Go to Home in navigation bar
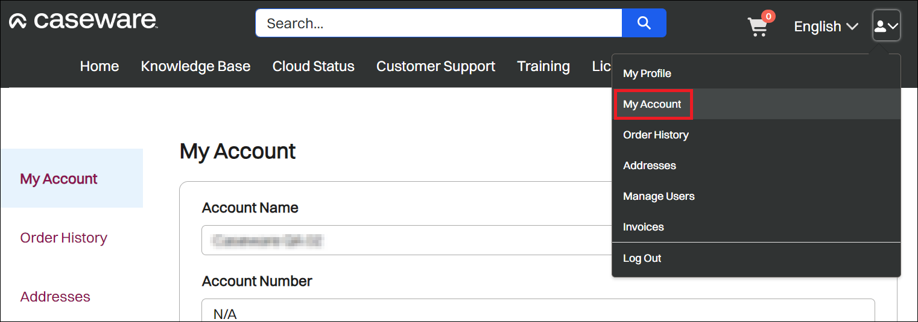The height and width of the screenshot is (322, 918). tap(100, 66)
